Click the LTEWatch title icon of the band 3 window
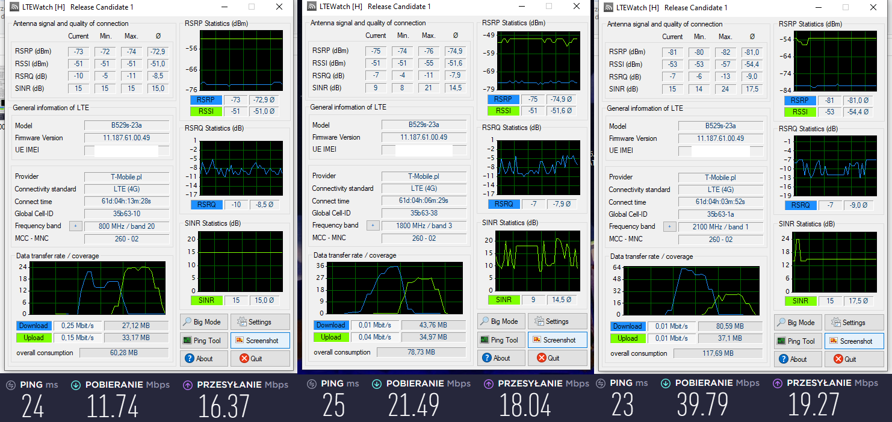 (x=312, y=7)
